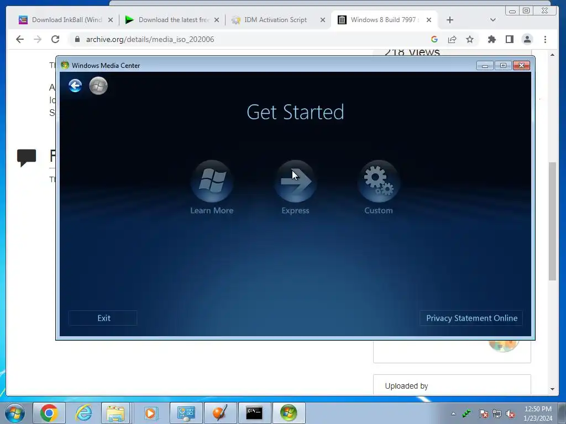Show hidden tray icons arrow

point(453,414)
